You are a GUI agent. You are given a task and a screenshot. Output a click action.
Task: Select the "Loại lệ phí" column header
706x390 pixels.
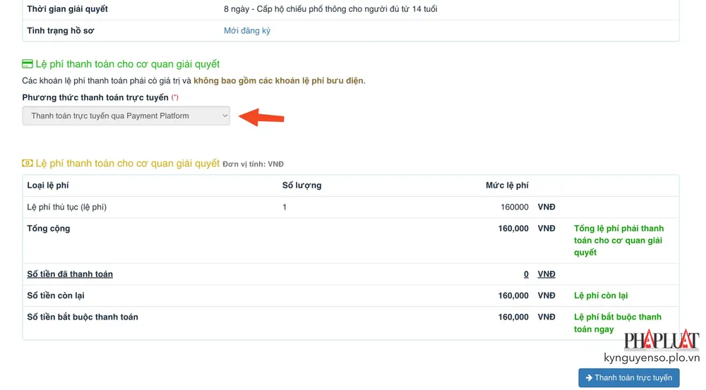click(x=48, y=185)
